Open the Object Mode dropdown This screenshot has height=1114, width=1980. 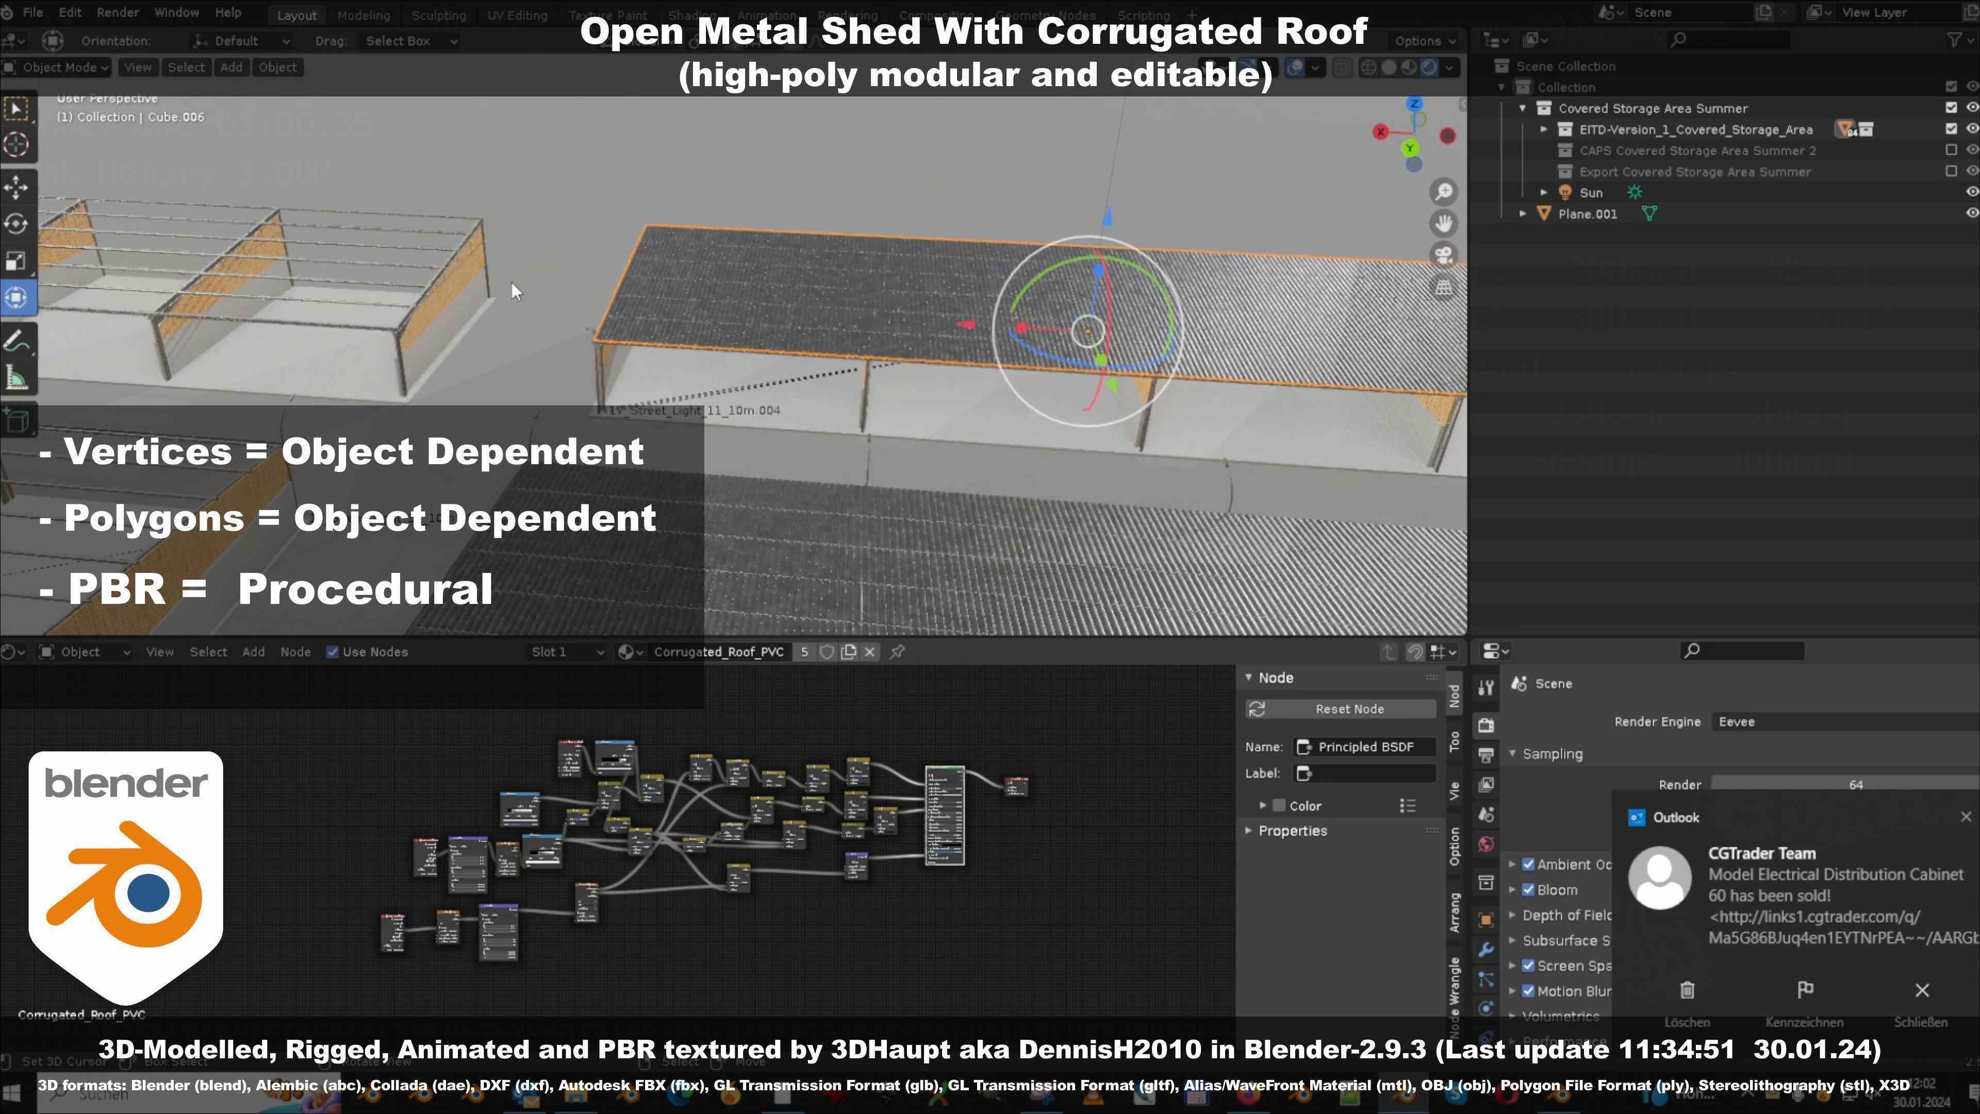[56, 68]
